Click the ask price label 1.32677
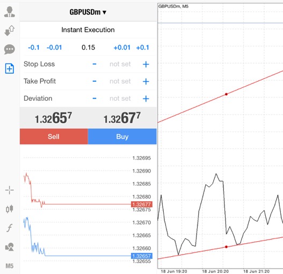The height and width of the screenshot is (274, 283). (142, 205)
